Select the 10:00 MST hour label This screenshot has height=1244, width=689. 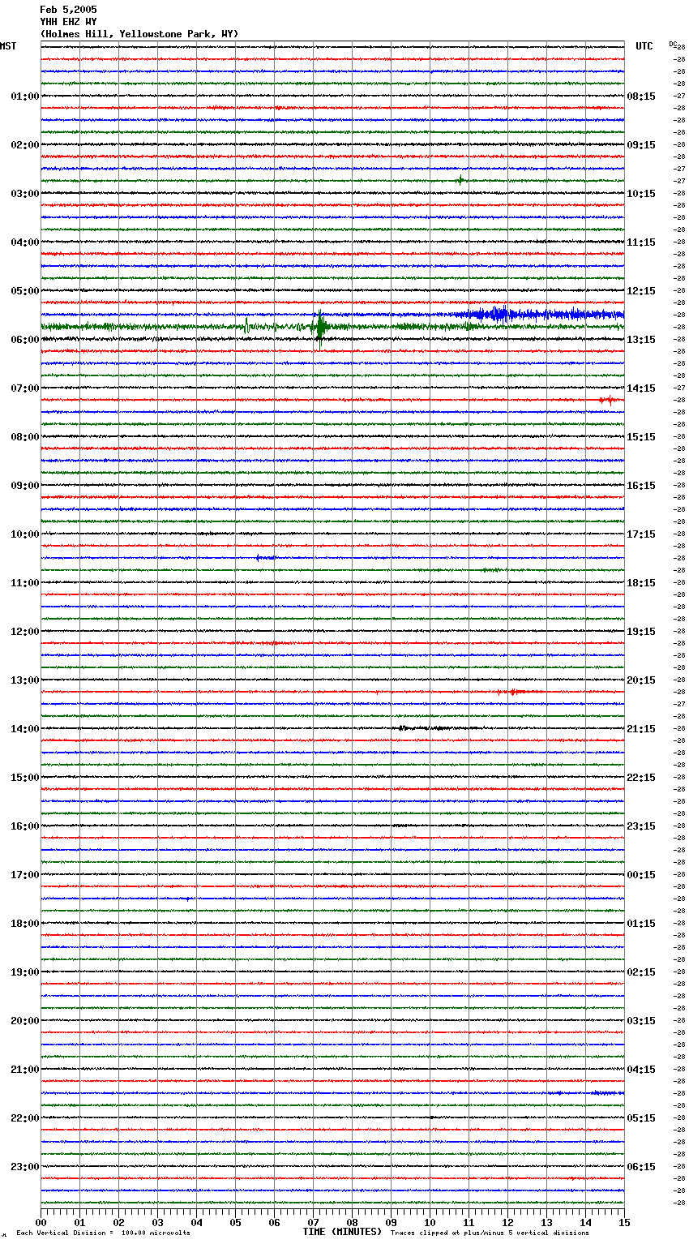(25, 534)
